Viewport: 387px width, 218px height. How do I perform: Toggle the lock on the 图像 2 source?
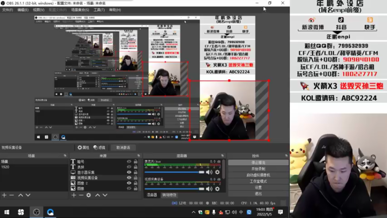tap(135, 183)
